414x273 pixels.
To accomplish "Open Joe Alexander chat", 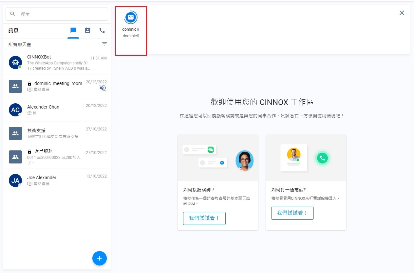I will (x=57, y=180).
